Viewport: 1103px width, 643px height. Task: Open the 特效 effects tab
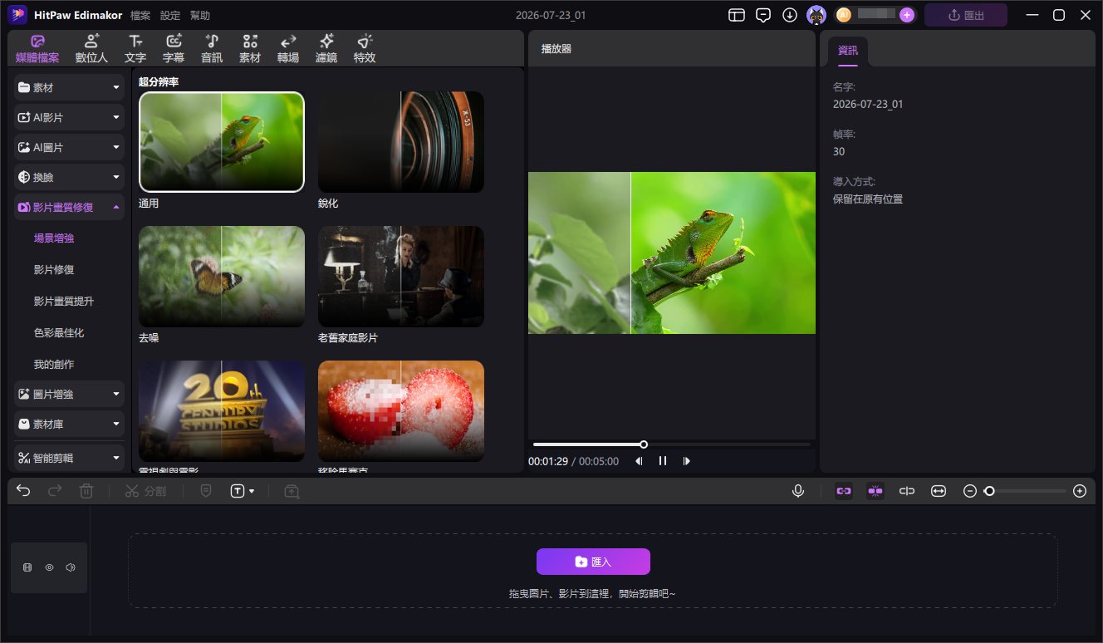click(365, 49)
